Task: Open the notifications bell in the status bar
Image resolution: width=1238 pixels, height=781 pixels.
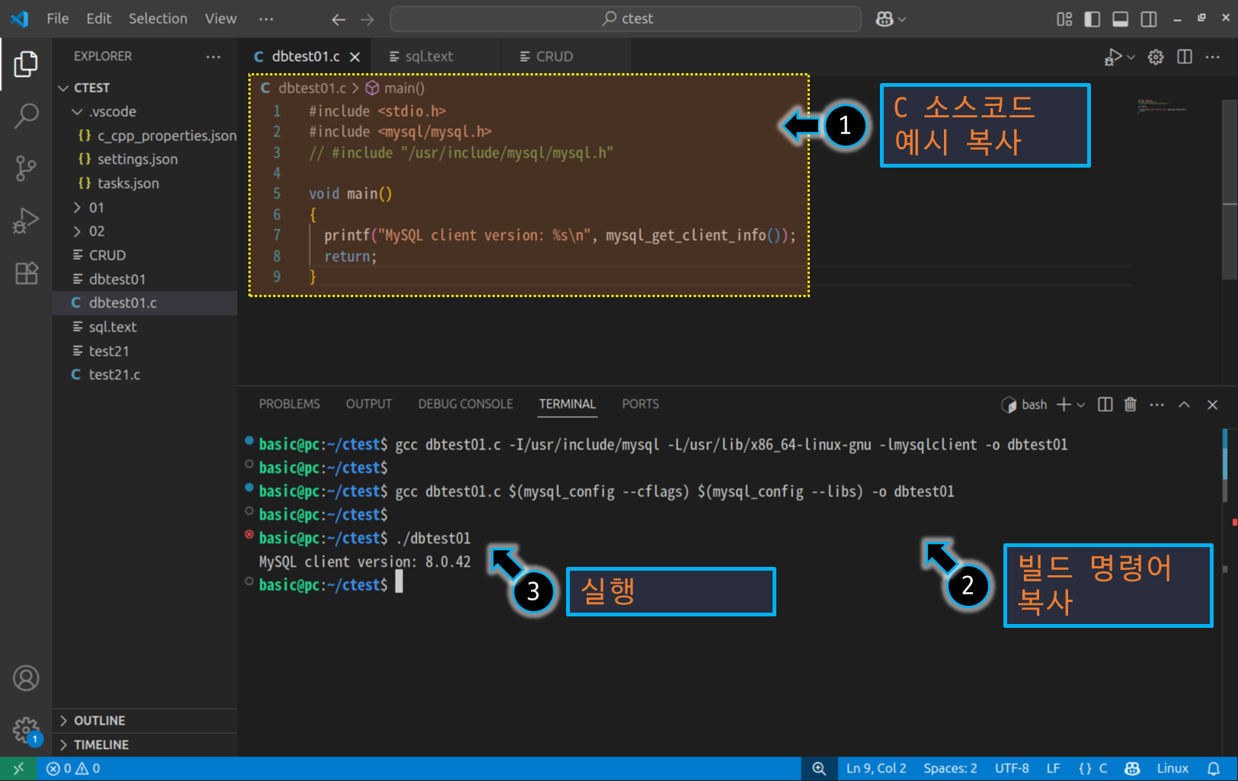Action: pyautogui.click(x=1214, y=769)
